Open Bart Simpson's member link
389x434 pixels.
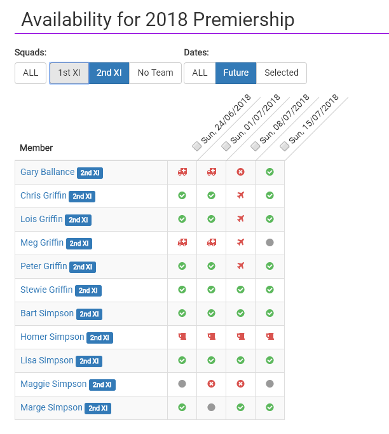pos(47,313)
